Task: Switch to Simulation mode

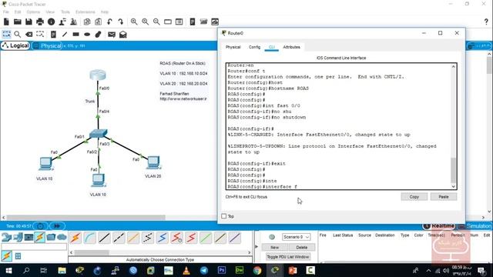Action: (475, 225)
